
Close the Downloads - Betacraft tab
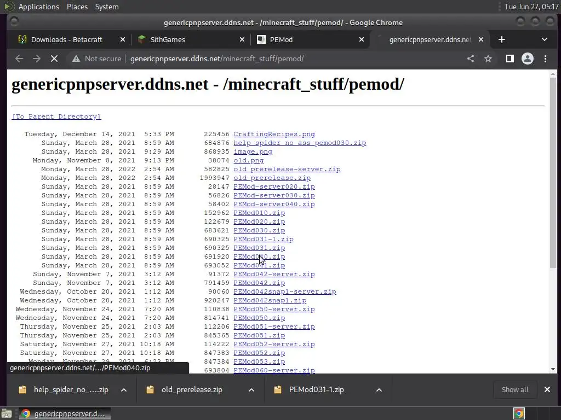(x=122, y=39)
